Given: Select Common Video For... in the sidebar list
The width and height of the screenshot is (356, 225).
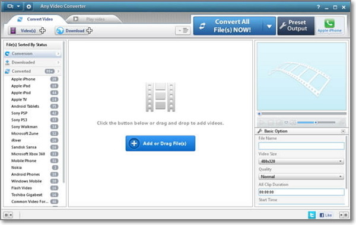Looking at the screenshot, I should (30, 201).
